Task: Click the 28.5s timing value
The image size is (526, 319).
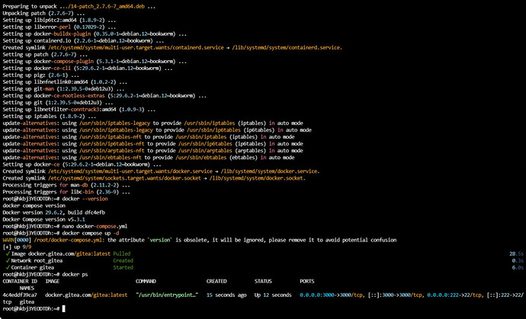Action: click(x=516, y=254)
